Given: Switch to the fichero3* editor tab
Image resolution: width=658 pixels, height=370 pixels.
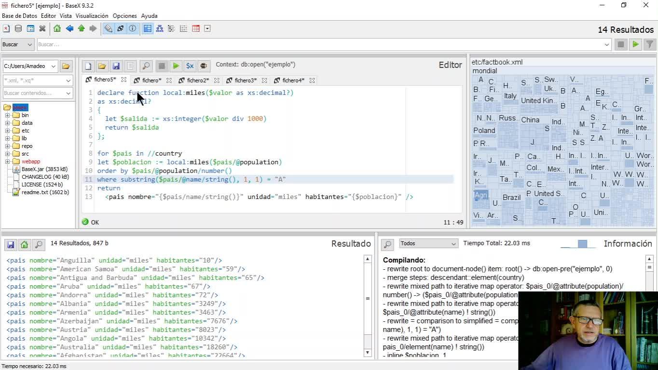Looking at the screenshot, I should pos(246,80).
